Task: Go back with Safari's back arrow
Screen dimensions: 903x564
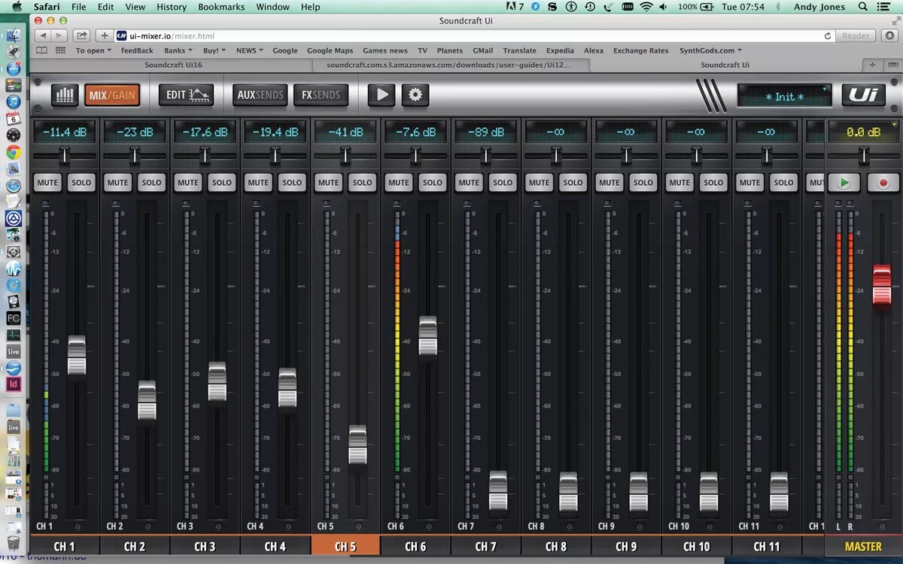Action: click(x=43, y=35)
